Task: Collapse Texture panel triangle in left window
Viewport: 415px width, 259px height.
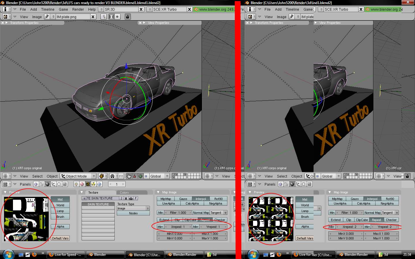Action: pos(82,192)
